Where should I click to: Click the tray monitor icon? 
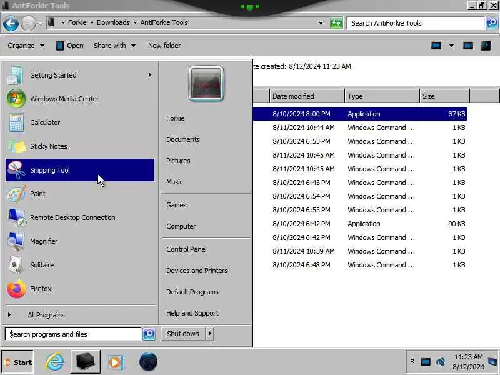426,362
